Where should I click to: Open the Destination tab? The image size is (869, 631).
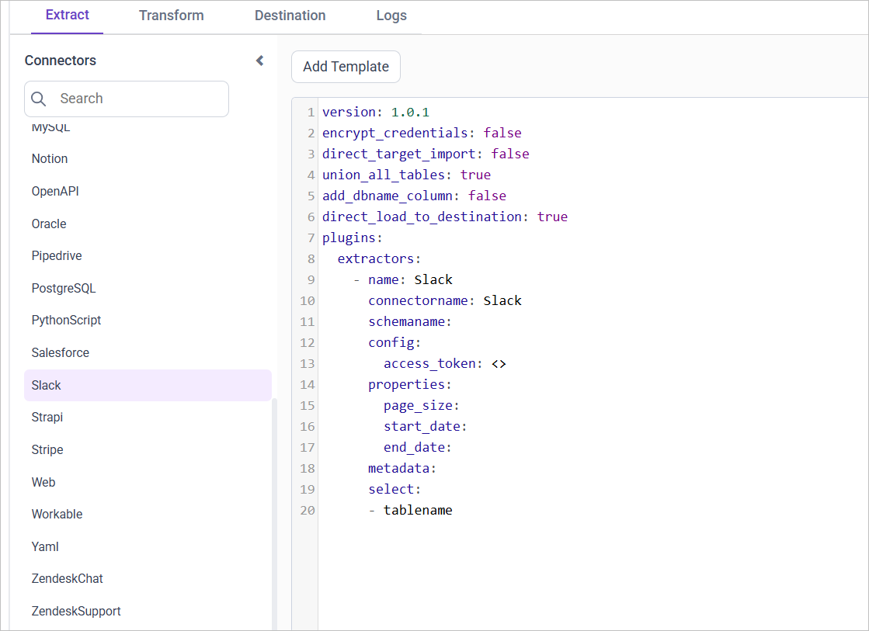coord(290,15)
